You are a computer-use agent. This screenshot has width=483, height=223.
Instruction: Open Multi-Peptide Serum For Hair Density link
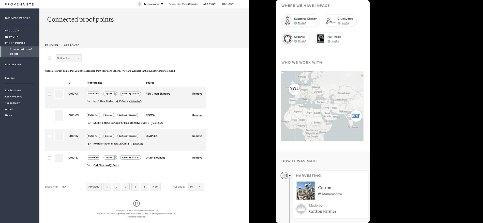click(121, 123)
